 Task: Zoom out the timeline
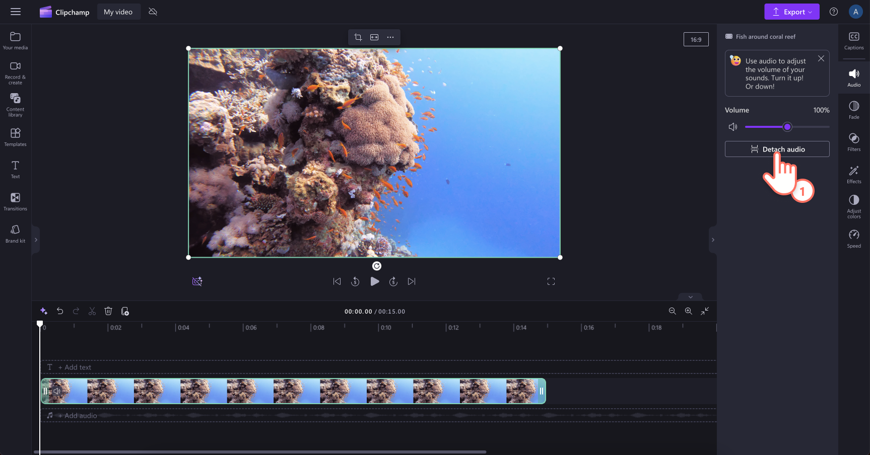pyautogui.click(x=672, y=311)
